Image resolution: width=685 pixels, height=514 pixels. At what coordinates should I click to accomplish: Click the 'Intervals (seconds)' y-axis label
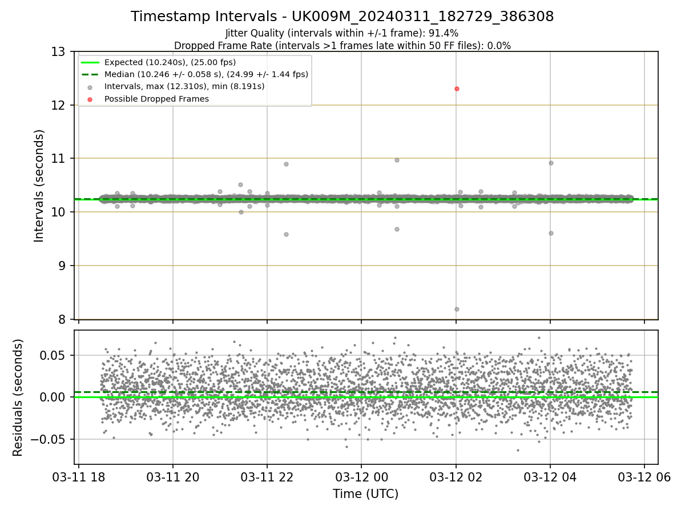(x=39, y=186)
